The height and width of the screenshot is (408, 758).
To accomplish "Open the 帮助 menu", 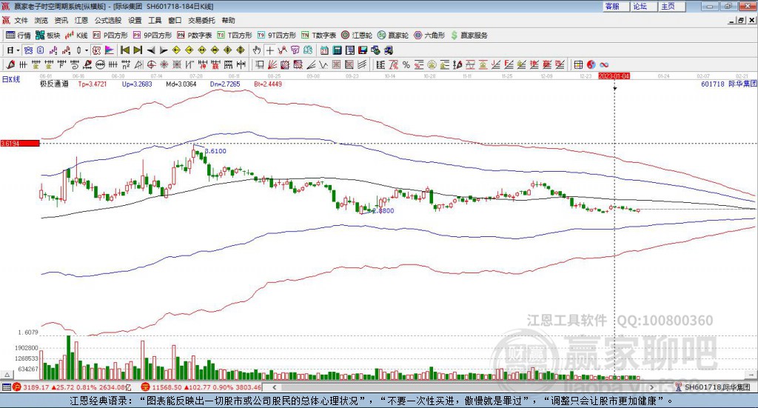I will (228, 20).
